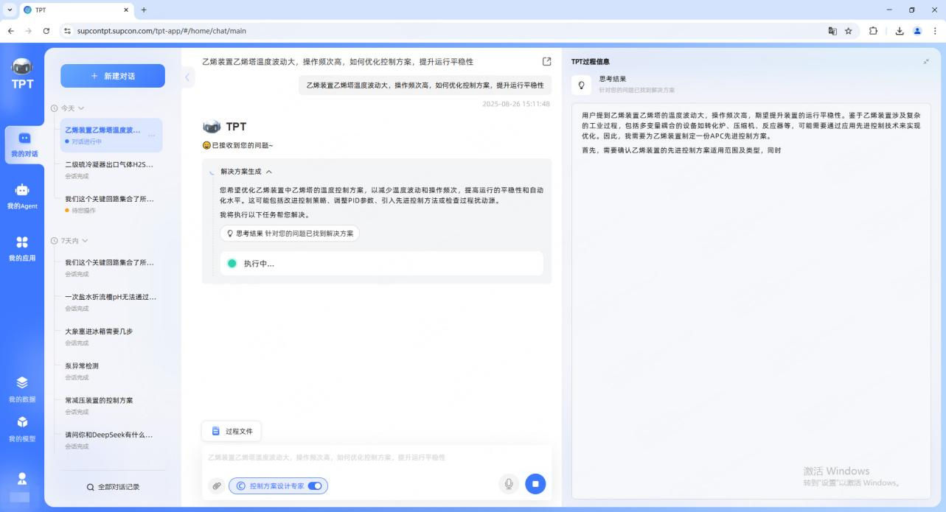Open more options for 乙烯装置乙烯塔温度波 conversation
Viewport: 946px width, 512px height.
click(152, 136)
